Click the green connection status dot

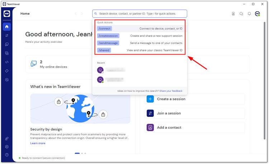pyautogui.click(x=20, y=158)
